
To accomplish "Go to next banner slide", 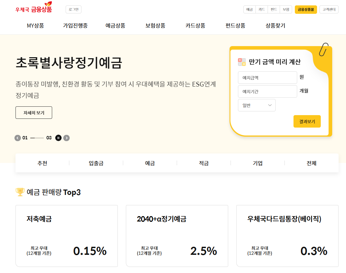I will tap(66, 138).
